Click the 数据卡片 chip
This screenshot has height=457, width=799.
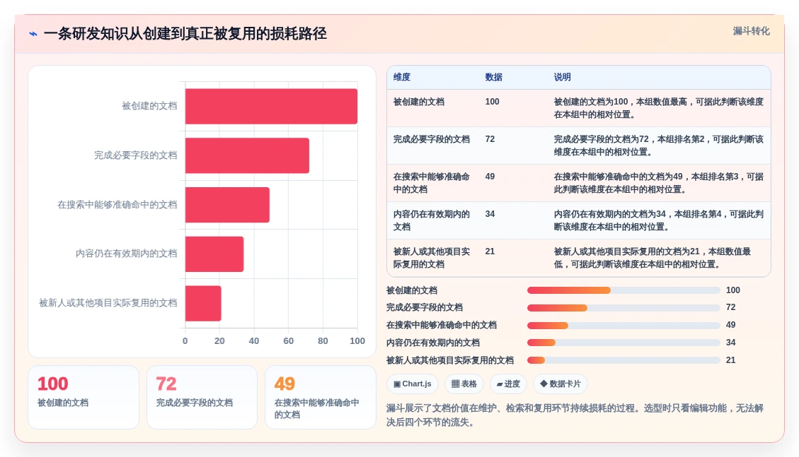tap(560, 384)
